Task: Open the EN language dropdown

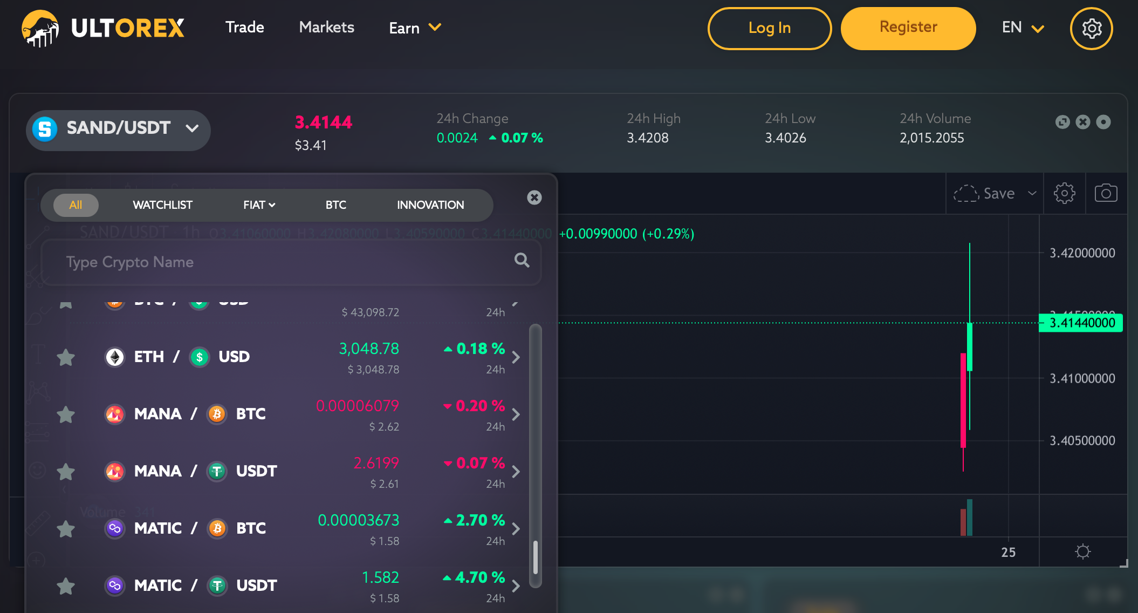Action: pos(1023,28)
